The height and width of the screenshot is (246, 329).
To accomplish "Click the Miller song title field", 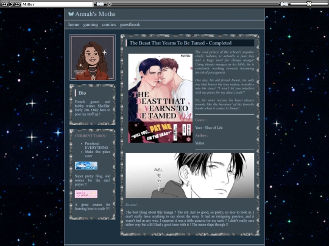I will pyautogui.click(x=57, y=4).
